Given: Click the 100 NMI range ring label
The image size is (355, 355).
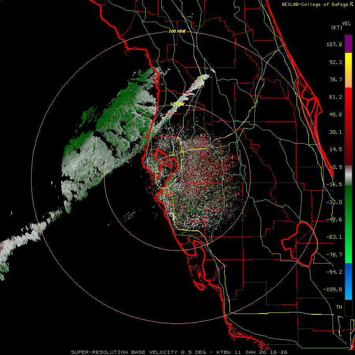Looking at the screenshot, I should [177, 31].
